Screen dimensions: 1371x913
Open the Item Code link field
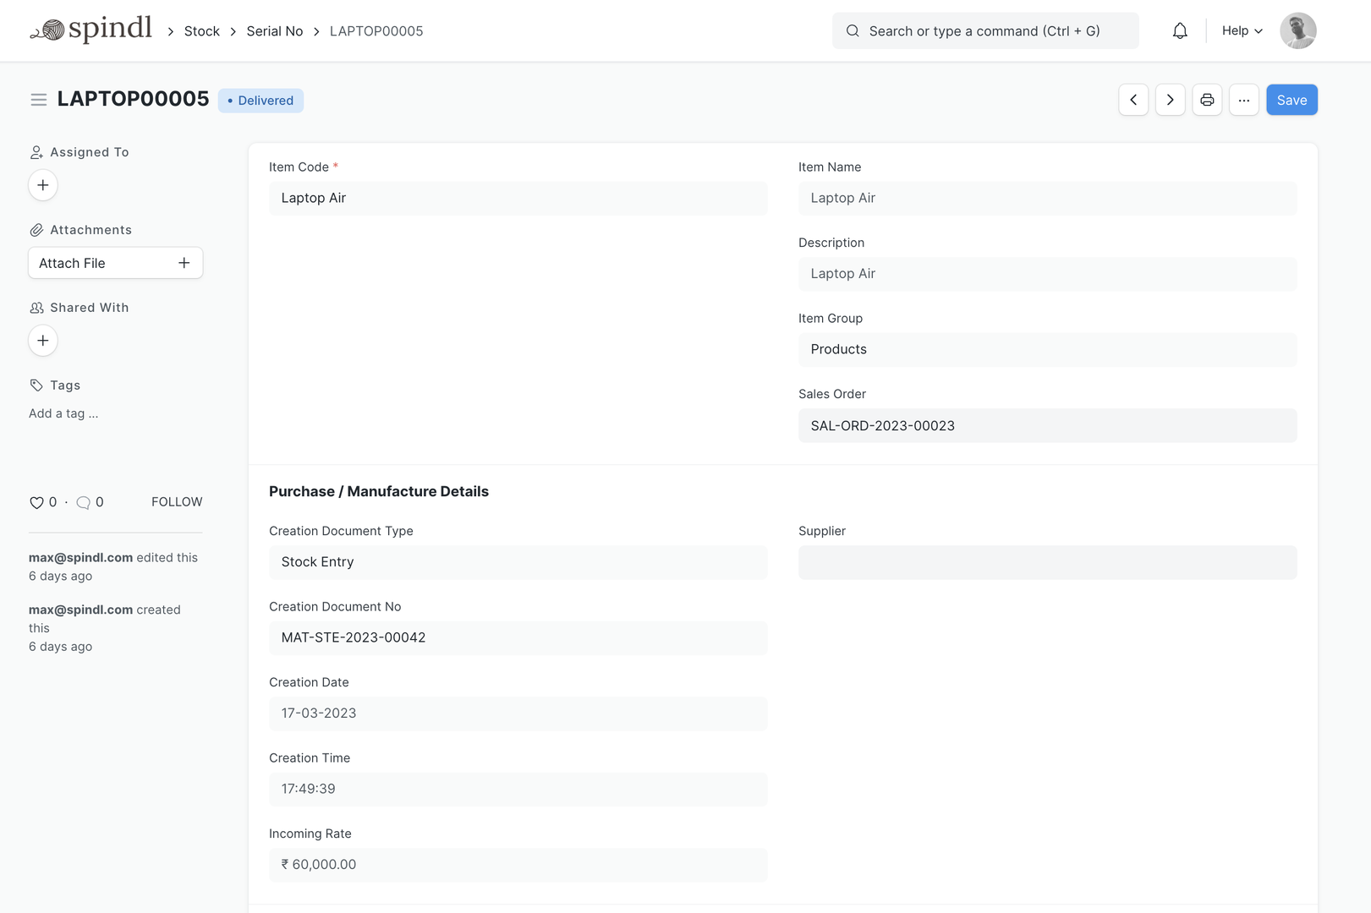518,198
